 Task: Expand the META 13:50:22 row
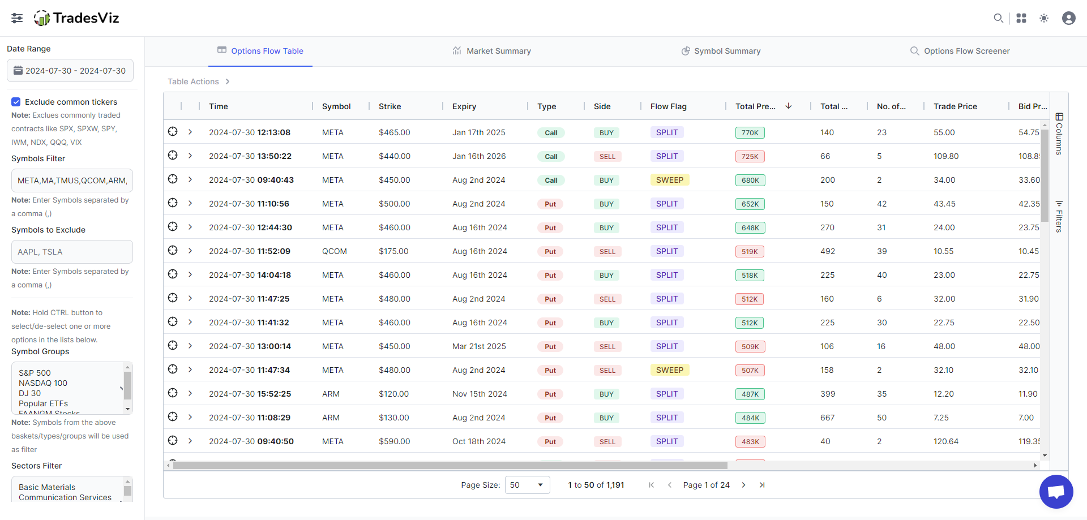coord(190,156)
